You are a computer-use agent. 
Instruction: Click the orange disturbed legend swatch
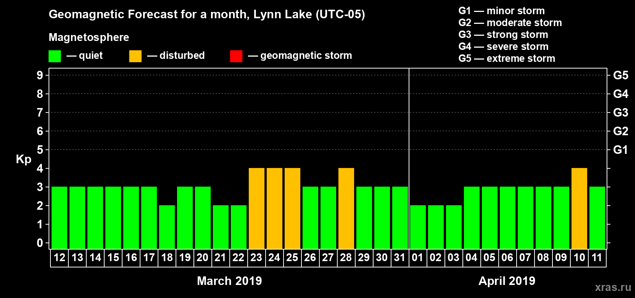tap(135, 56)
